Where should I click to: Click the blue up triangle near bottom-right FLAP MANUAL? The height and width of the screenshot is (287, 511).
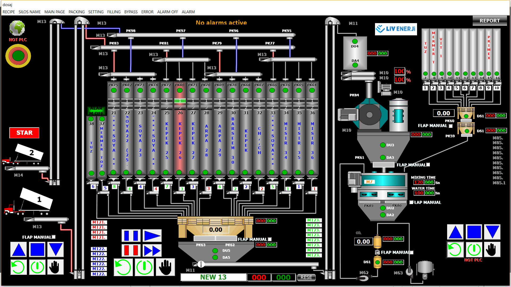click(x=455, y=232)
